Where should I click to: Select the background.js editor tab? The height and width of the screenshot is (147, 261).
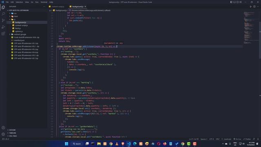(78, 7)
